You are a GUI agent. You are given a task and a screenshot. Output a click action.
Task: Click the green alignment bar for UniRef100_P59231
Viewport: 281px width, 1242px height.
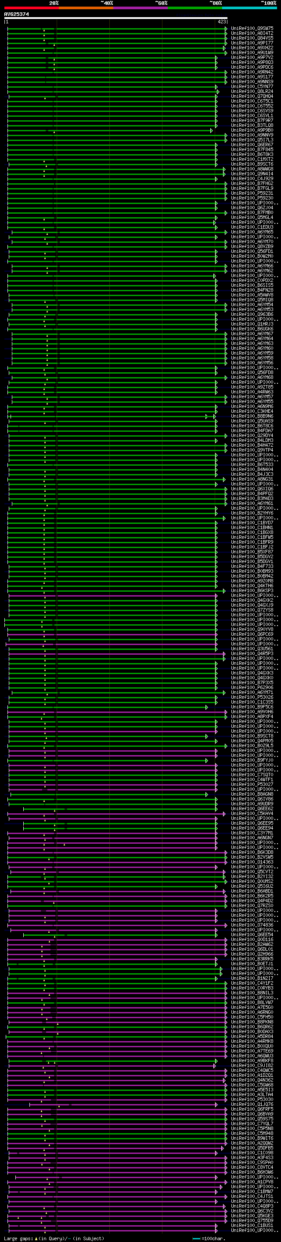coord(117,193)
